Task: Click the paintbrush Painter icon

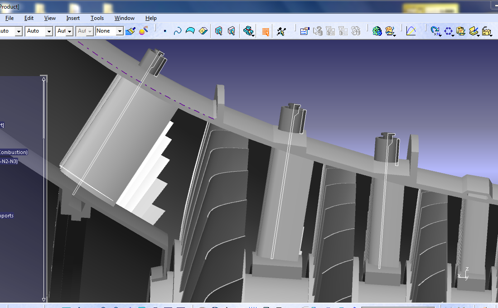Action: click(131, 31)
